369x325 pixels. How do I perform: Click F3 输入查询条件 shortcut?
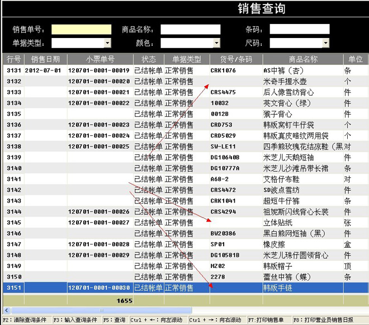[75, 320]
